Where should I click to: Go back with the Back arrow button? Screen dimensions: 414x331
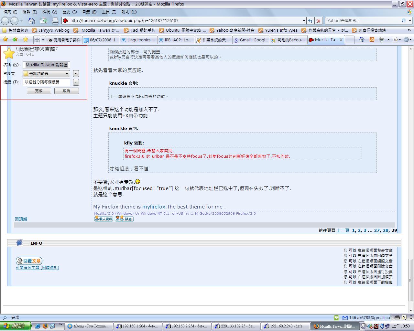pos(5,21)
